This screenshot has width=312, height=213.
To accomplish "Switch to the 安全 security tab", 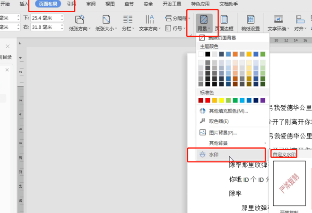I will (x=148, y=4).
